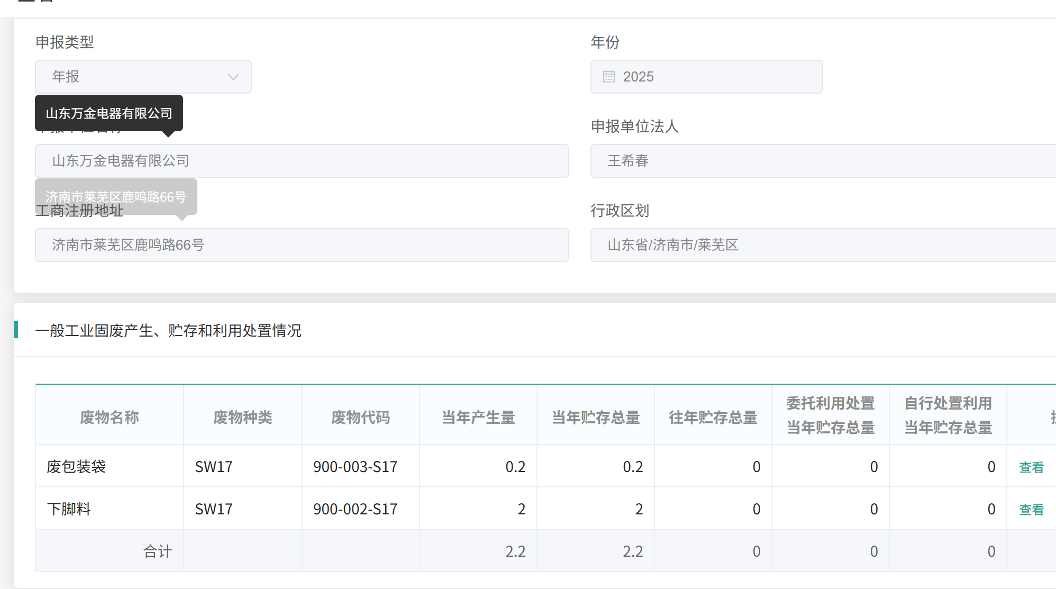
Task: Click the 山东万金电器有限公司 company name field
Action: pyautogui.click(x=302, y=161)
